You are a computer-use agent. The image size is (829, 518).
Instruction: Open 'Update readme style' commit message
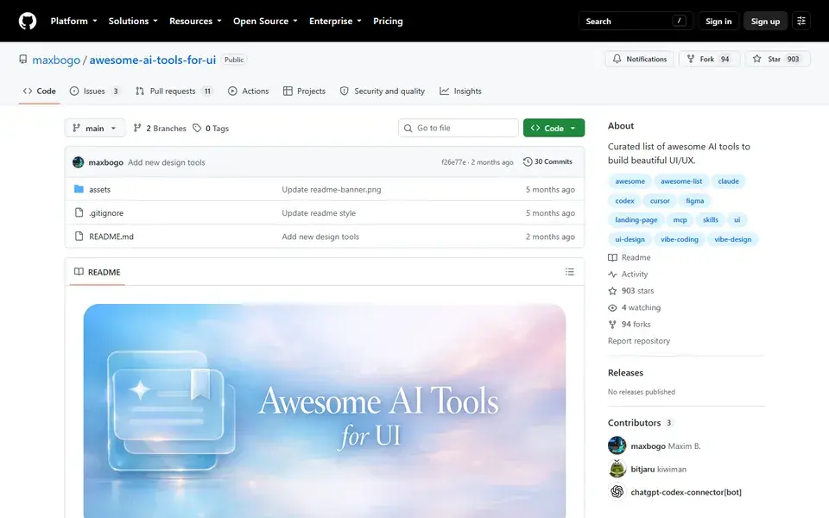pyautogui.click(x=319, y=213)
